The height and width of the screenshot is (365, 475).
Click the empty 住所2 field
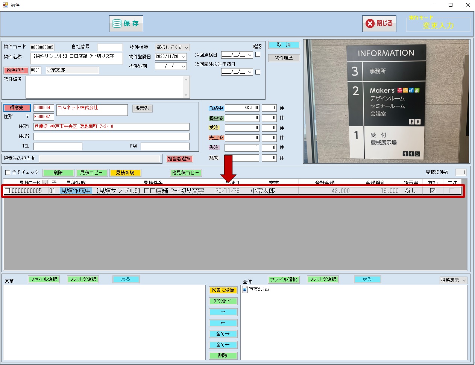111,137
